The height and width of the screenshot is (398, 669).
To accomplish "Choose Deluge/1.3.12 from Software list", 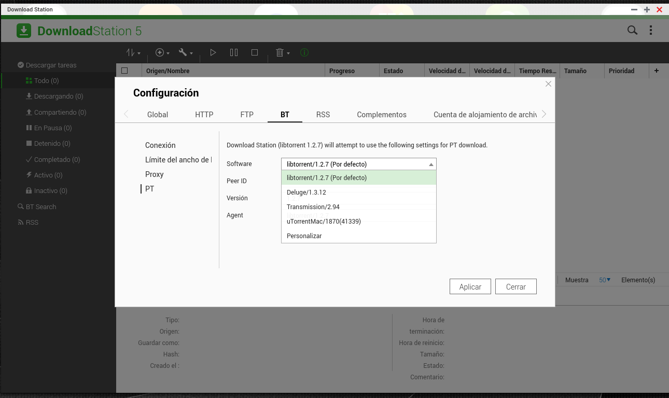I will click(x=306, y=193).
